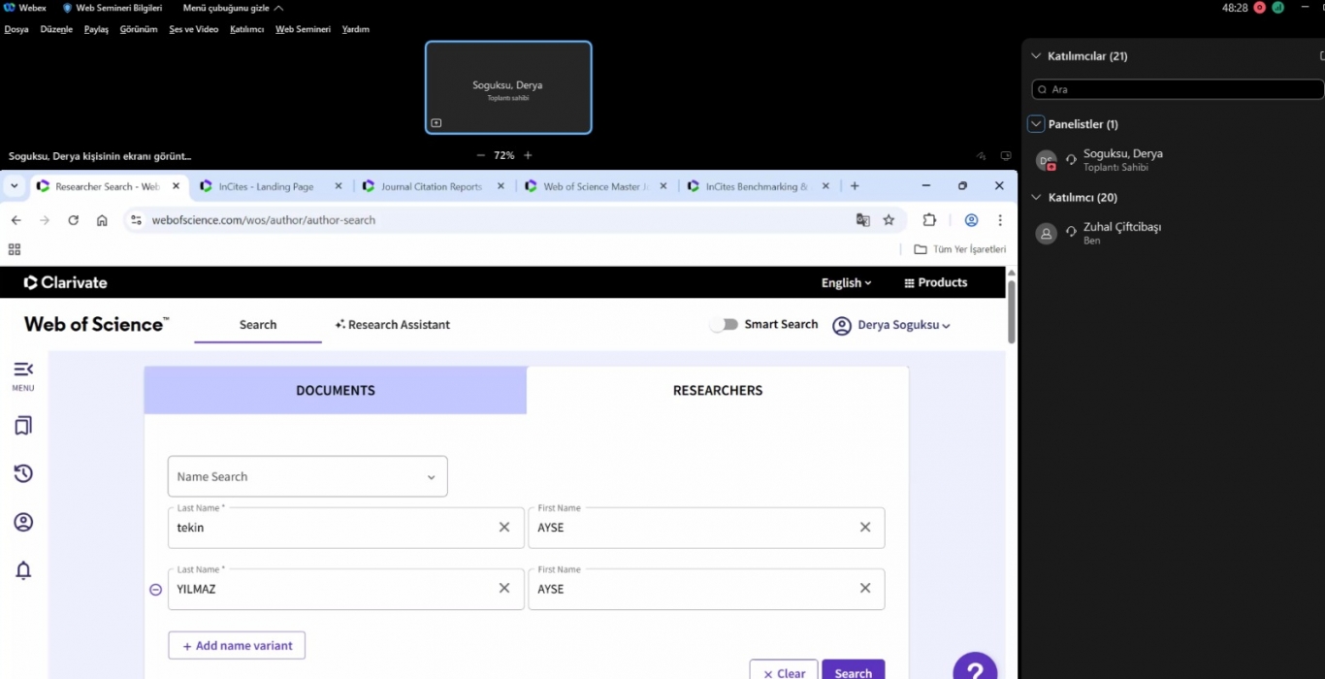Image resolution: width=1325 pixels, height=679 pixels.
Task: Open the Webex Katılımcı menu
Action: tap(246, 29)
